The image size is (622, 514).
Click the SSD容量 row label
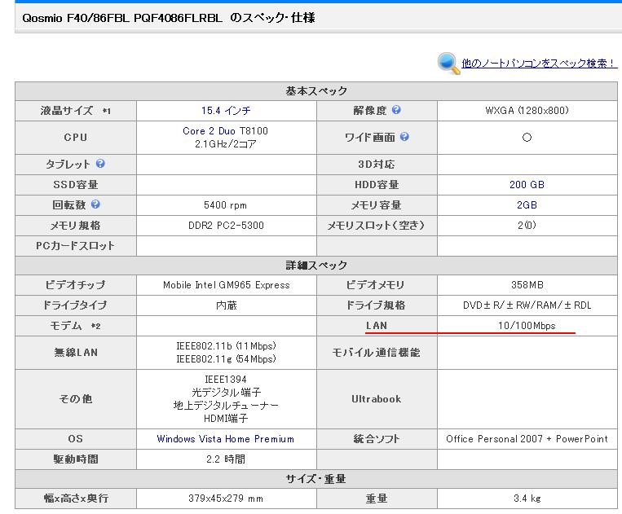75,185
